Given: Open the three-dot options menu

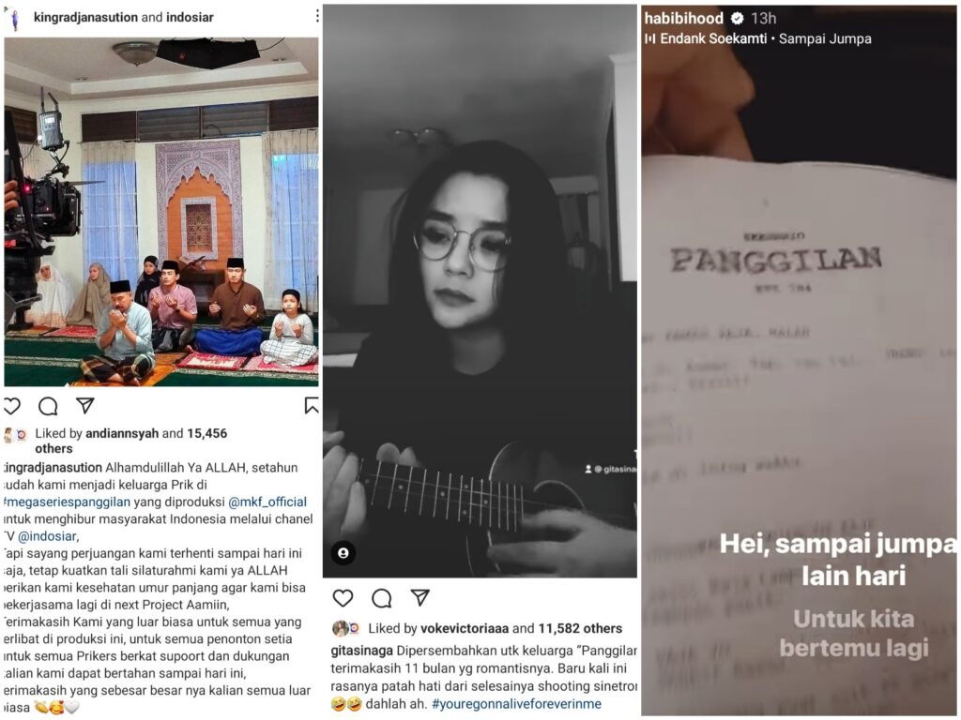Looking at the screenshot, I should click(x=317, y=16).
